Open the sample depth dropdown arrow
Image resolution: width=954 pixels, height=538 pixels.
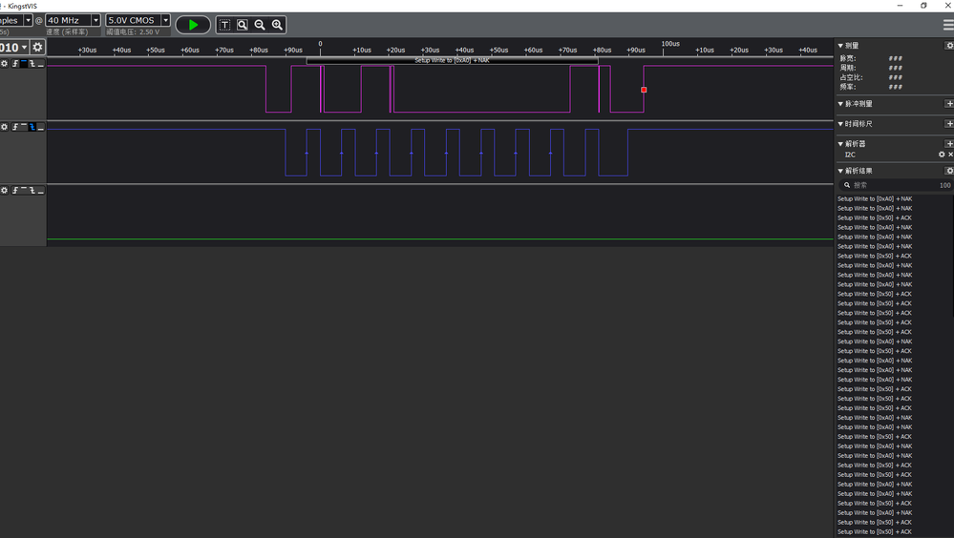tap(28, 20)
